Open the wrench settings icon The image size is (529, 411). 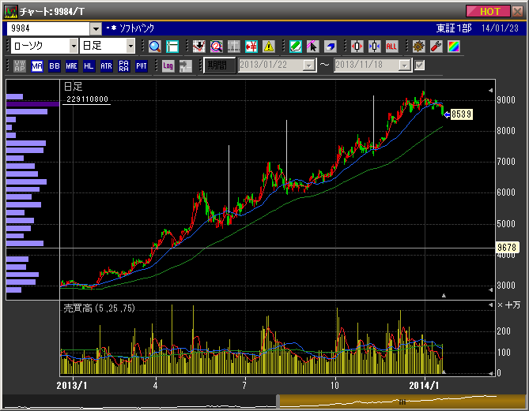436,46
